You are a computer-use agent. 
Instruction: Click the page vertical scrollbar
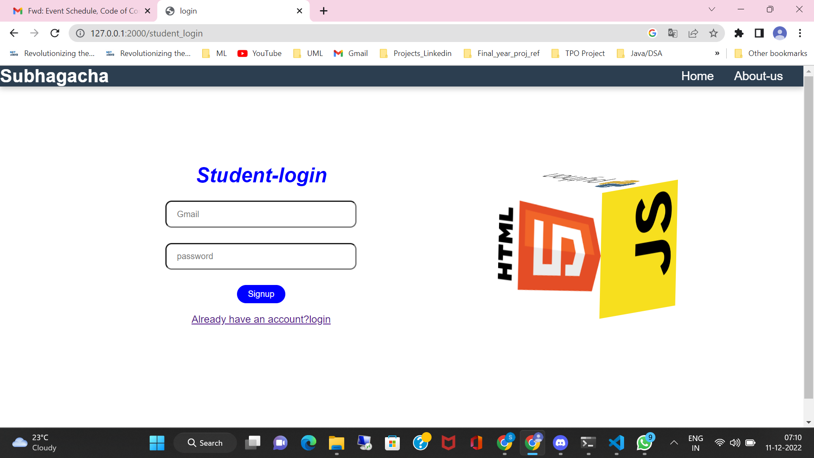(x=808, y=237)
